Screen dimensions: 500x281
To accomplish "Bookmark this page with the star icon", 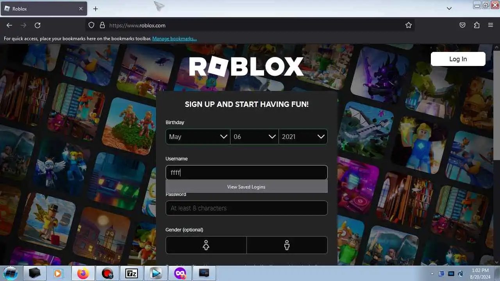I will tap(409, 25).
